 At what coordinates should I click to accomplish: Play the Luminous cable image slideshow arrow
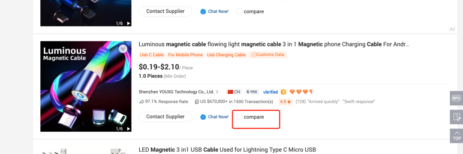click(x=129, y=129)
